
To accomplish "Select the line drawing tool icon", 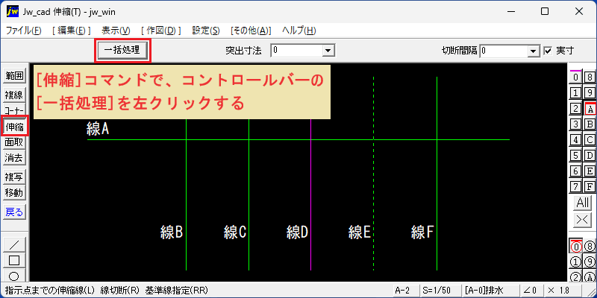I will (x=14, y=244).
